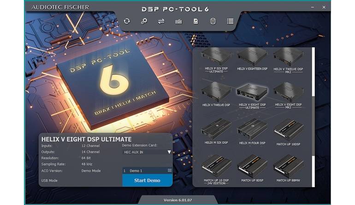Click the refresh/sync arrows toolbar icon
Screen dimensions: 355x205
point(127,21)
